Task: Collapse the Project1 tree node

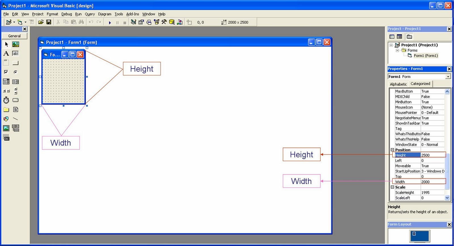Action: 391,45
